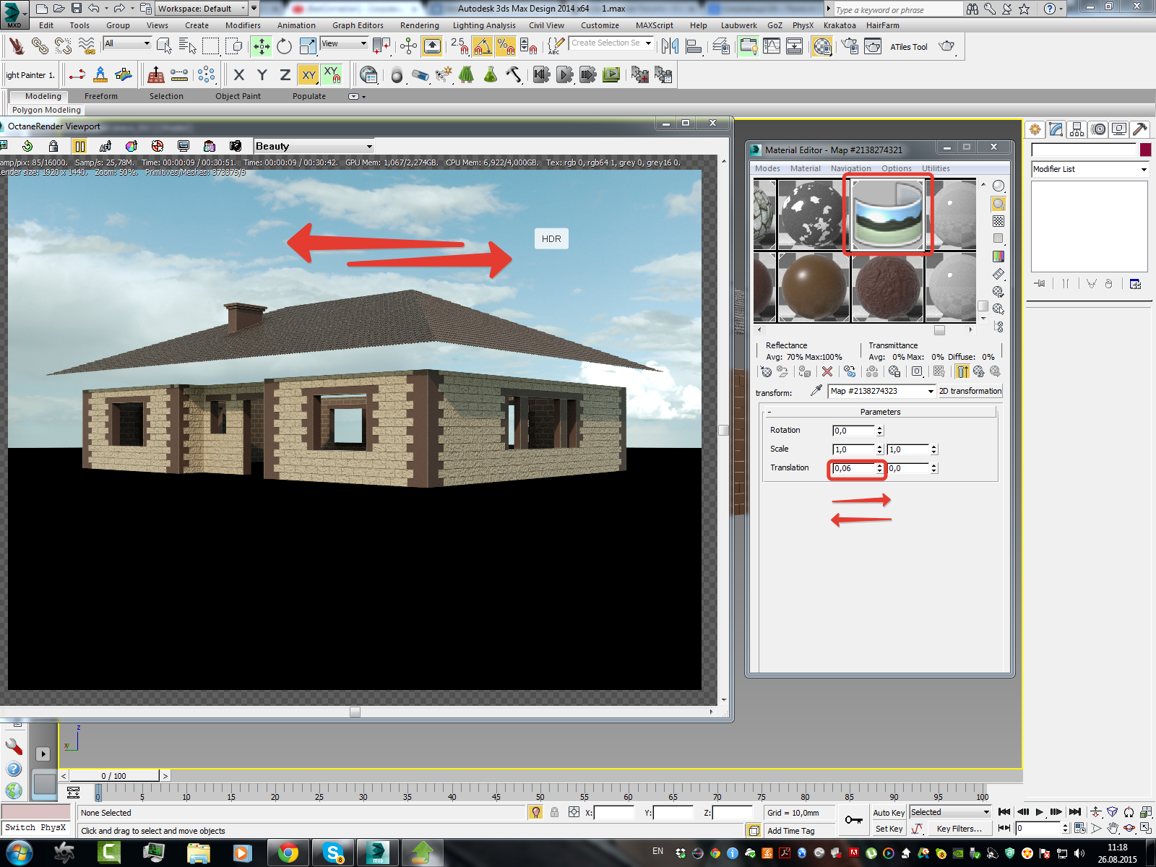Toggle the selection lock icon in the status bar

click(x=554, y=812)
